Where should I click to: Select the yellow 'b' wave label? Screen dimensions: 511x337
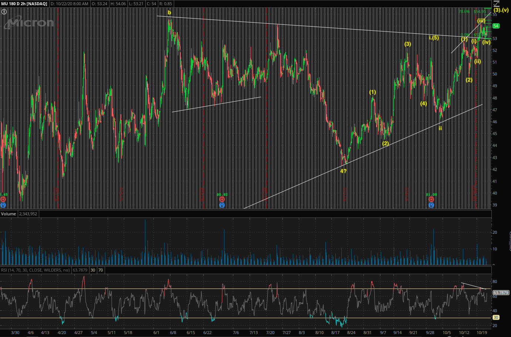[169, 13]
